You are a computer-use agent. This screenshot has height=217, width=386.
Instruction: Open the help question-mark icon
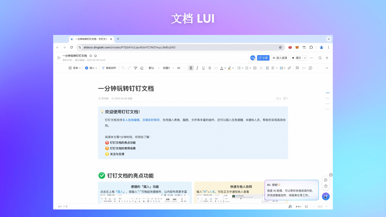tap(326, 186)
